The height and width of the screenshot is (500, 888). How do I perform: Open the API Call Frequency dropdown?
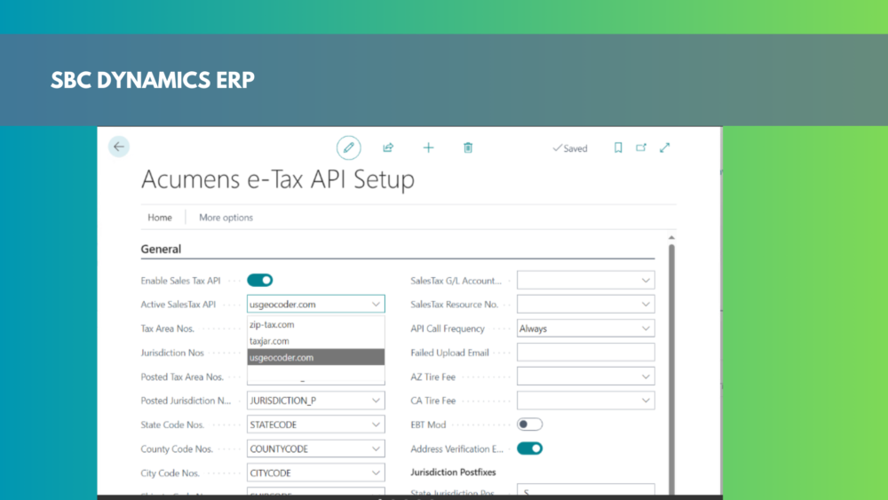pos(646,329)
